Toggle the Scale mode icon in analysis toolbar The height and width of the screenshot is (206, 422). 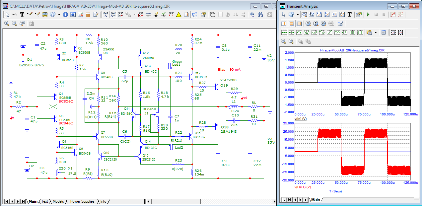point(304,15)
